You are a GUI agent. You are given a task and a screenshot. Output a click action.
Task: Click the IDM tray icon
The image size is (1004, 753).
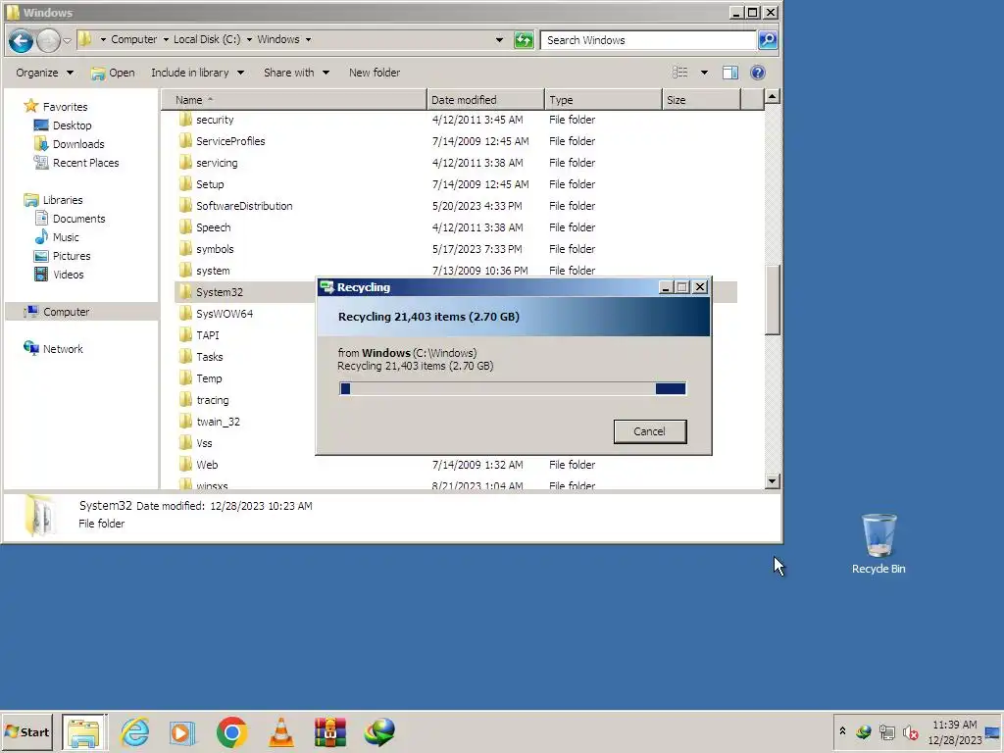click(x=863, y=731)
